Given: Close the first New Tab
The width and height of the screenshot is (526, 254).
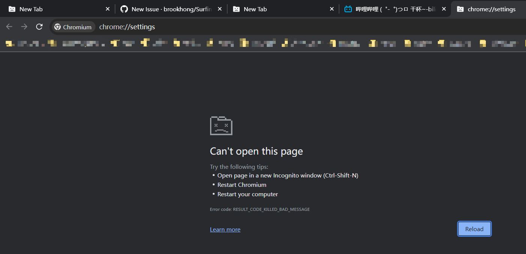Looking at the screenshot, I should click(x=107, y=9).
